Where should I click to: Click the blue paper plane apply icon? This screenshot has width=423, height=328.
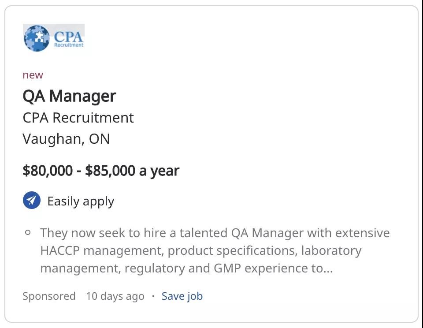tap(32, 200)
